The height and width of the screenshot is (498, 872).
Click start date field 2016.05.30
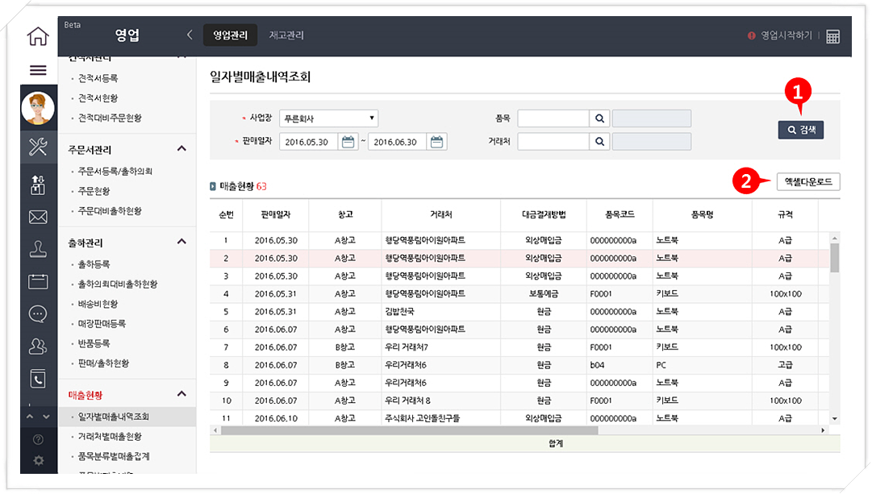[308, 142]
